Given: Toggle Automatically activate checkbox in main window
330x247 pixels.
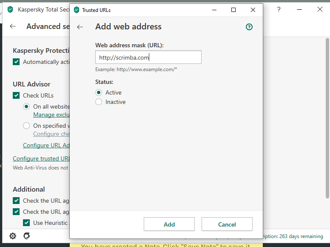Looking at the screenshot, I should point(16,62).
